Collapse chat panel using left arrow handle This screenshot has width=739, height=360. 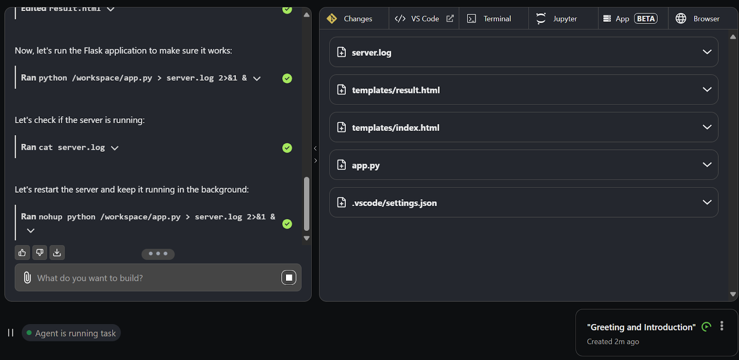click(315, 148)
